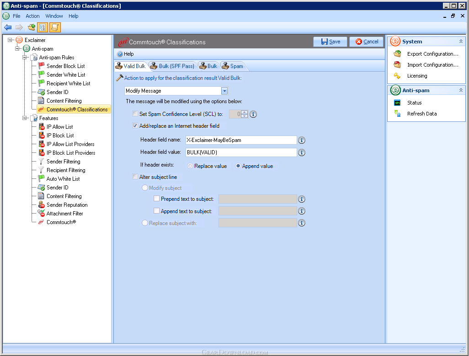Click the Cancel button
Viewport: 469px width, 356px height.
click(x=367, y=42)
